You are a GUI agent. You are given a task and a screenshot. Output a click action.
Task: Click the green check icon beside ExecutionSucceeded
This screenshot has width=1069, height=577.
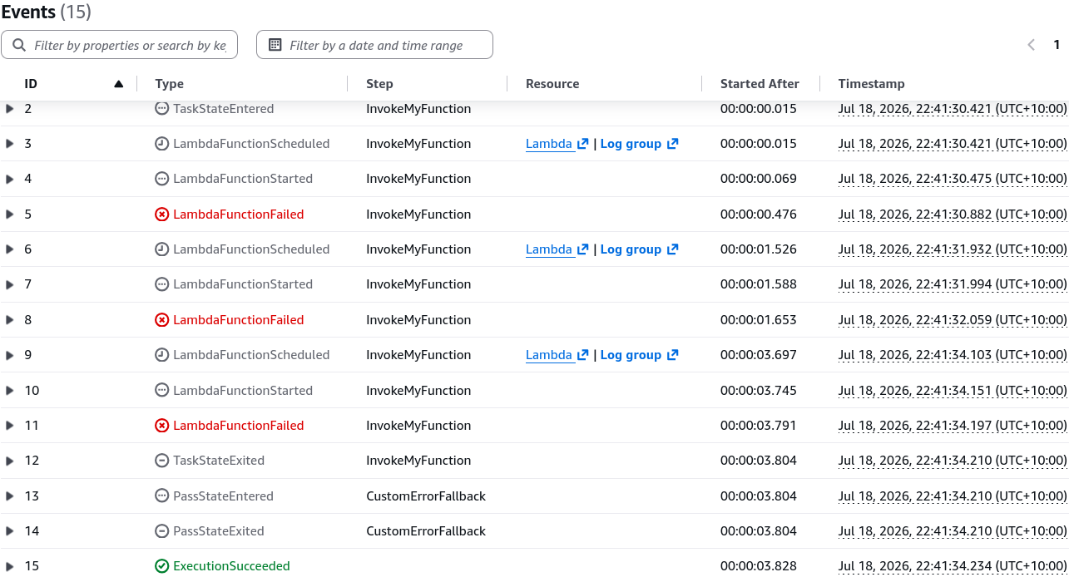pos(162,566)
